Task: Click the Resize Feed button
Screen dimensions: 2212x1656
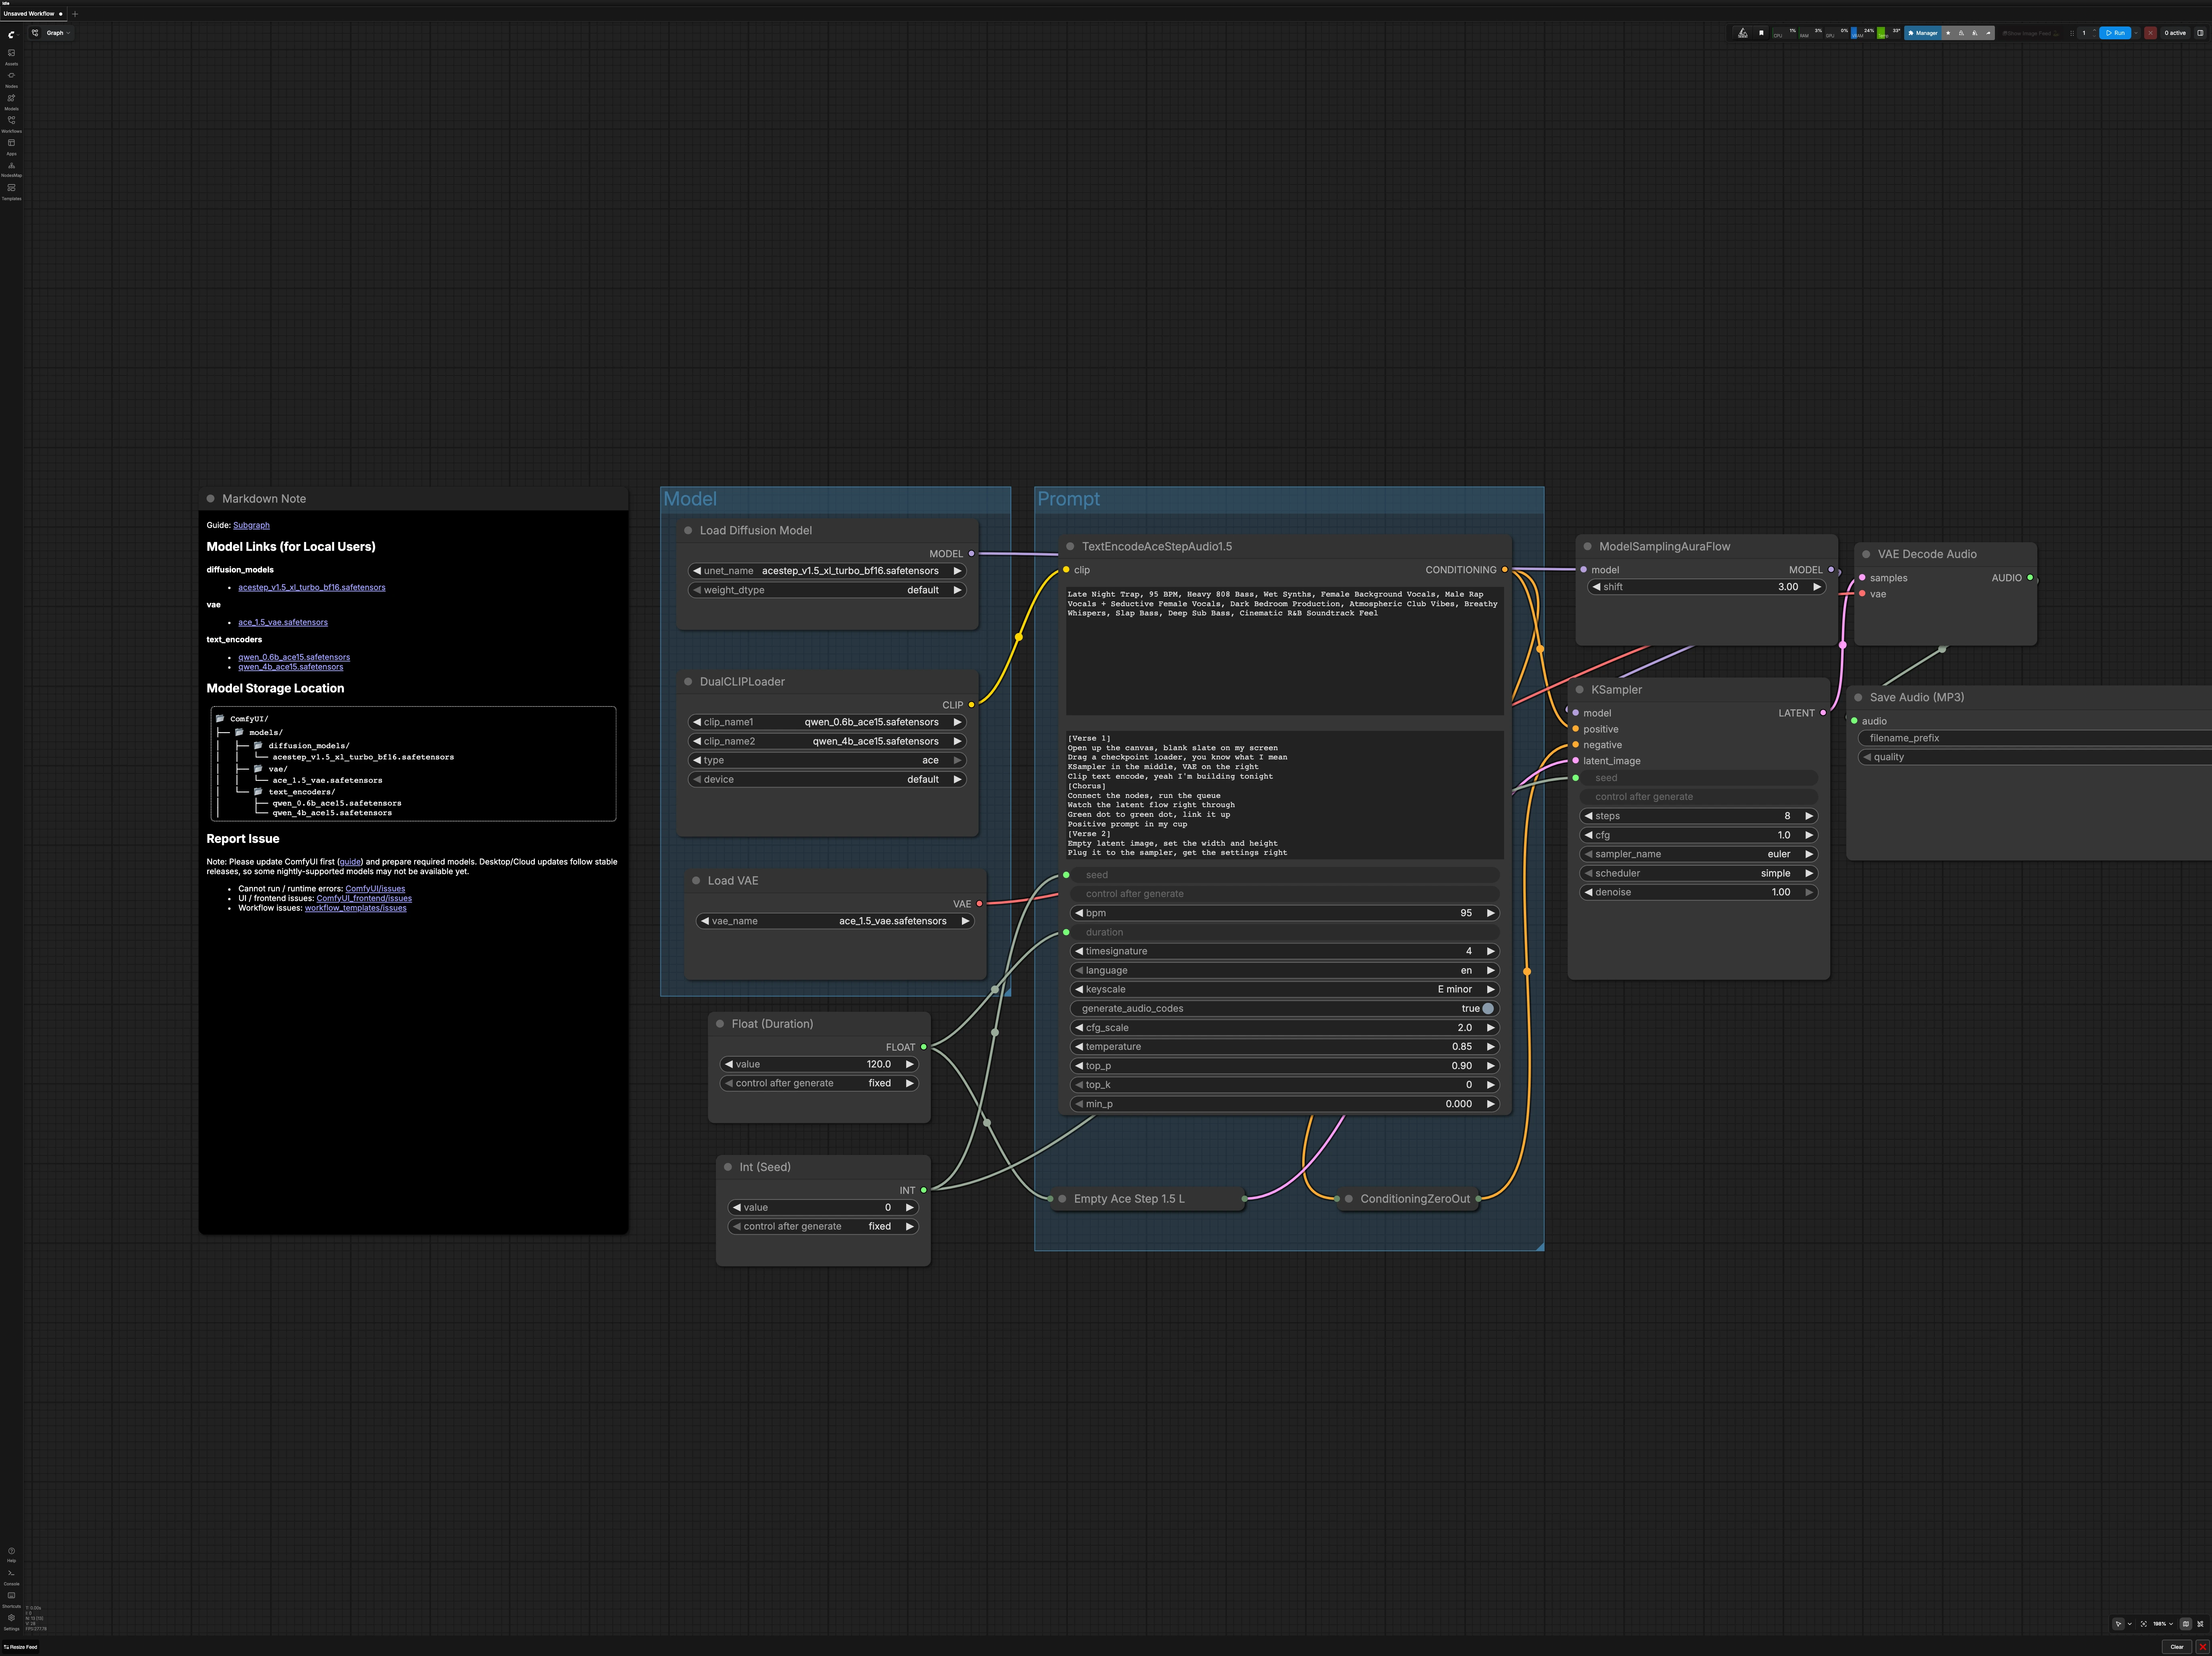Action: [20, 1647]
